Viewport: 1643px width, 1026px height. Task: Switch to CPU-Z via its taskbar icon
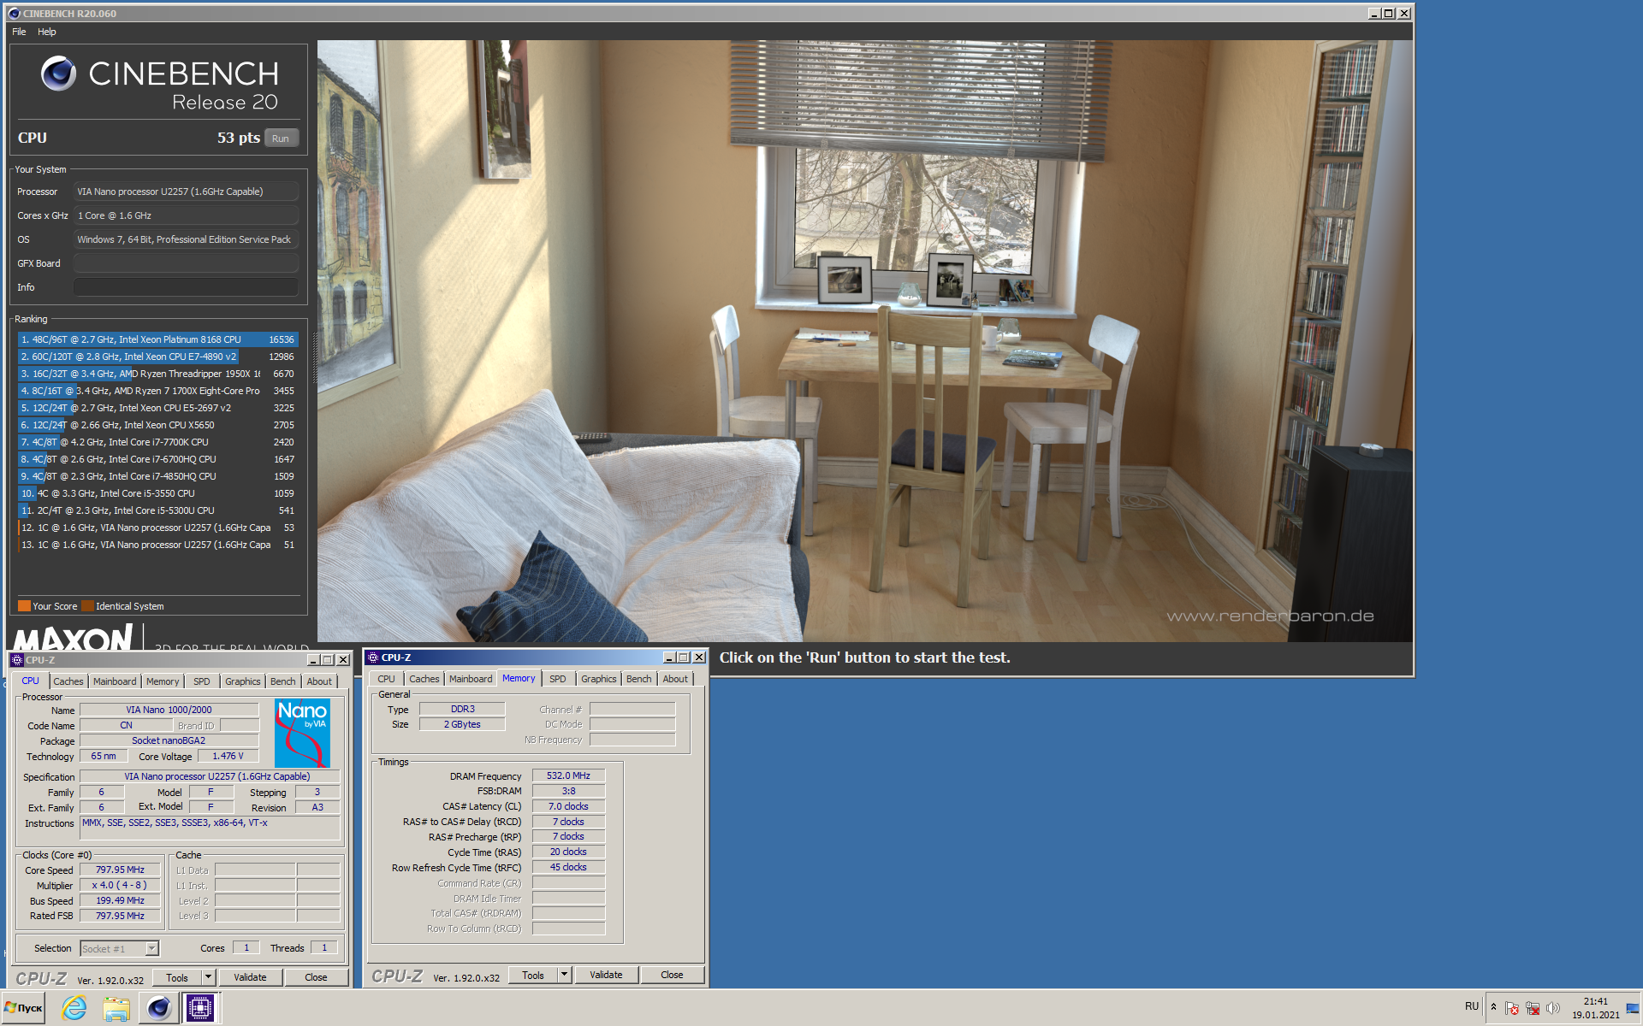coord(199,1008)
